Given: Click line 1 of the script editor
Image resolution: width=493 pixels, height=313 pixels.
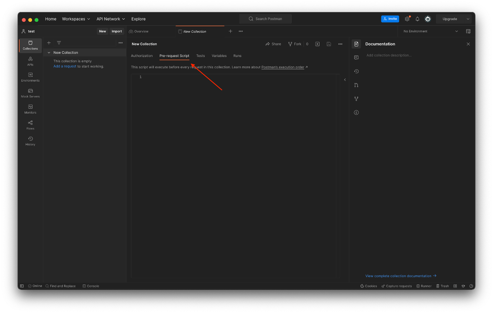Looking at the screenshot, I should 235,77.
